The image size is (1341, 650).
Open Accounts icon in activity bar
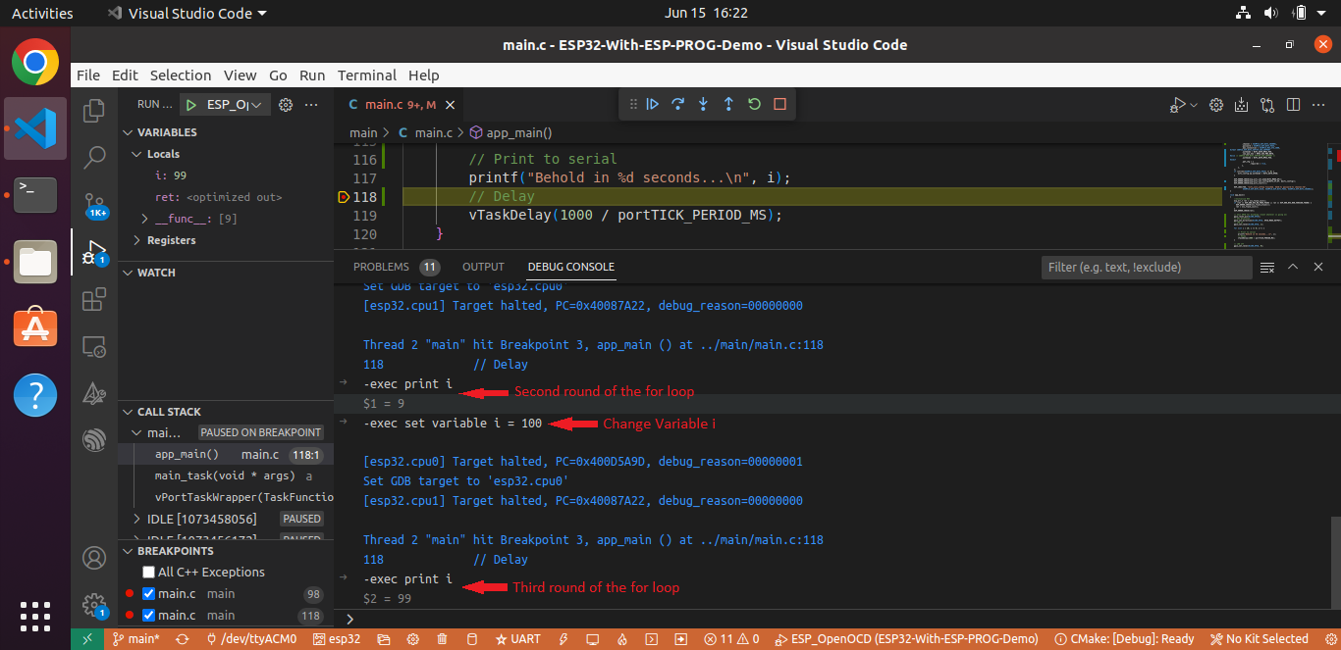coord(94,559)
